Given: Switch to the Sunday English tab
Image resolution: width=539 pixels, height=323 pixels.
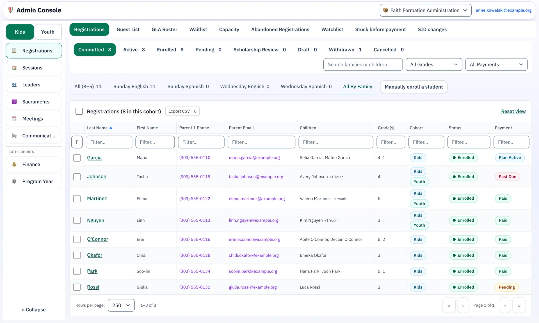Looking at the screenshot, I should pyautogui.click(x=134, y=87).
